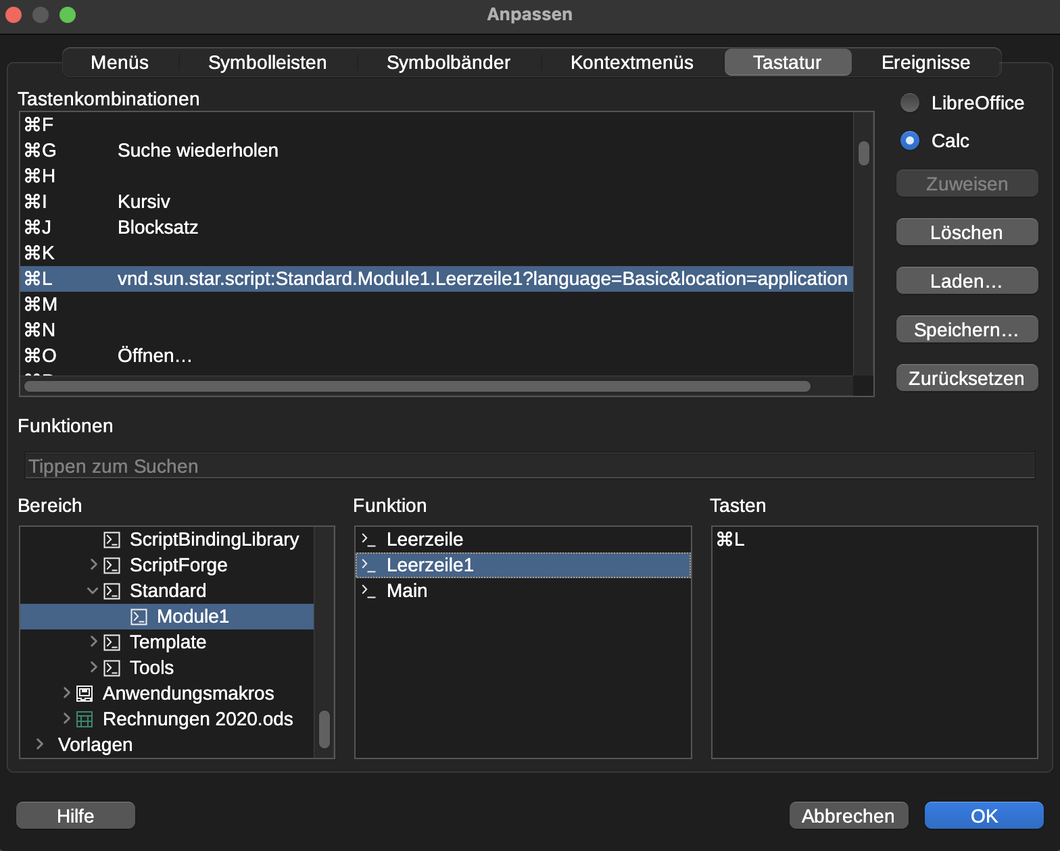Click the Standard library icon

point(112,591)
